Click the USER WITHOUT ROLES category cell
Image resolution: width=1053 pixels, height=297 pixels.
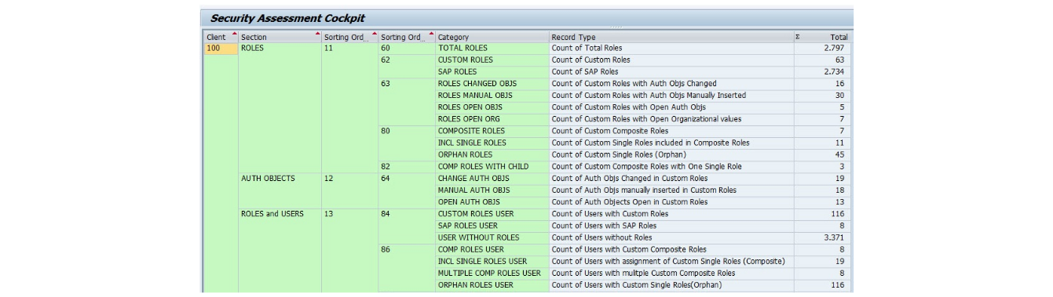coord(492,237)
